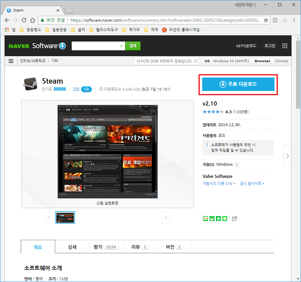
Task: Share via the fourth green memo icon
Action: [x=225, y=218]
